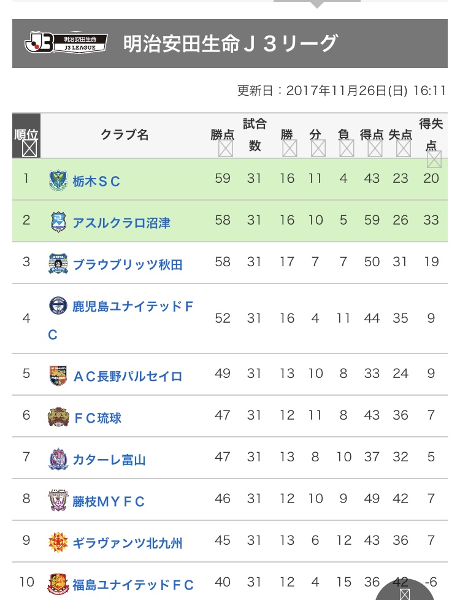460x600 pixels.
Task: Open the 福島ユナイテッドFC team page
Action: (x=133, y=584)
